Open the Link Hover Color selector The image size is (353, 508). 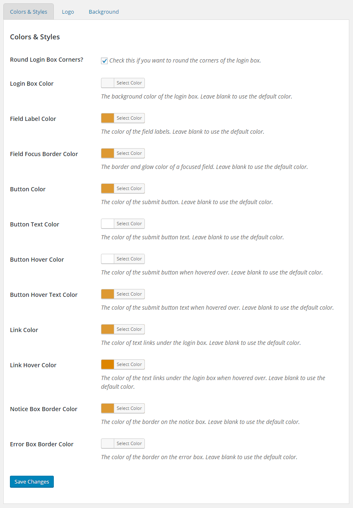click(x=129, y=364)
